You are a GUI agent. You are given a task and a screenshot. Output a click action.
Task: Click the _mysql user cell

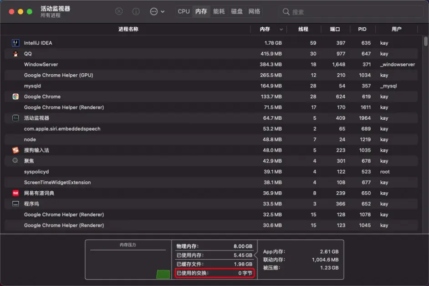pyautogui.click(x=388, y=86)
